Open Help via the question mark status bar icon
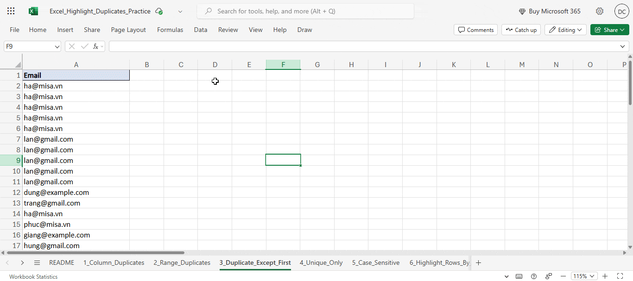 click(x=534, y=276)
